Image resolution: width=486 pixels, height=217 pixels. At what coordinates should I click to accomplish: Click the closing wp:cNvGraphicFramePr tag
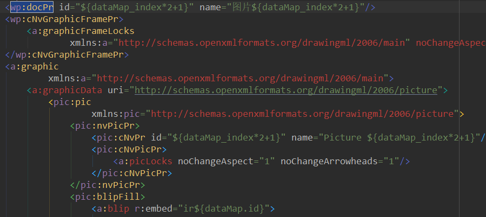pyautogui.click(x=66, y=55)
